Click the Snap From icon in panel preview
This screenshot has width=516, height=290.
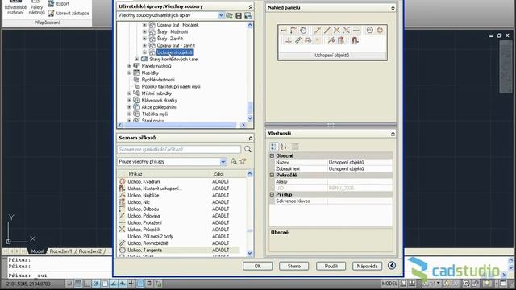[x=293, y=31]
